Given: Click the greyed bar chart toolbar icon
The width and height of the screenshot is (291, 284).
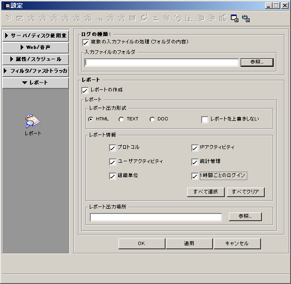Looking at the screenshot, I should (x=189, y=19).
